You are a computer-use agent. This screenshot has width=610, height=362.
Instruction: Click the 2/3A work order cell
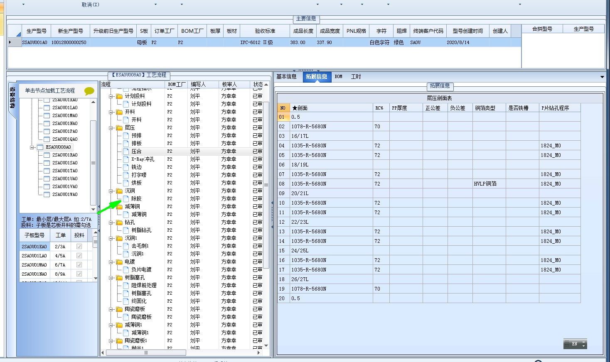coord(60,247)
